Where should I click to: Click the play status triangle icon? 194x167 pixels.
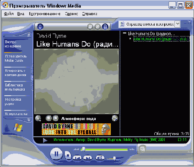pos(45,140)
